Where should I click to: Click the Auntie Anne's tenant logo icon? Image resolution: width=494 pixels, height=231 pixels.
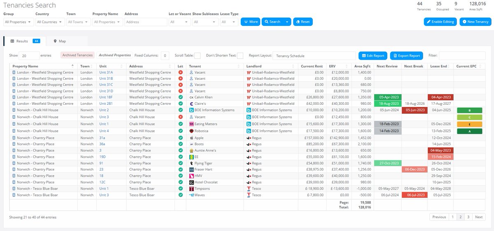tap(191, 150)
